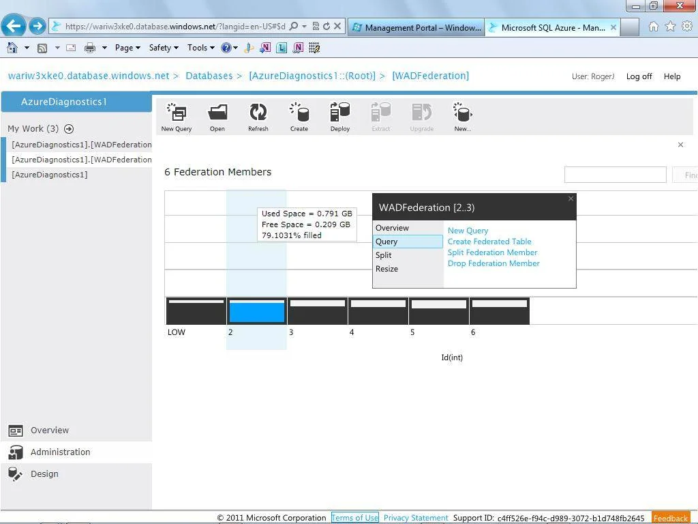Click the RSS feeds icon
Image resolution: width=698 pixels, height=524 pixels.
pos(42,48)
